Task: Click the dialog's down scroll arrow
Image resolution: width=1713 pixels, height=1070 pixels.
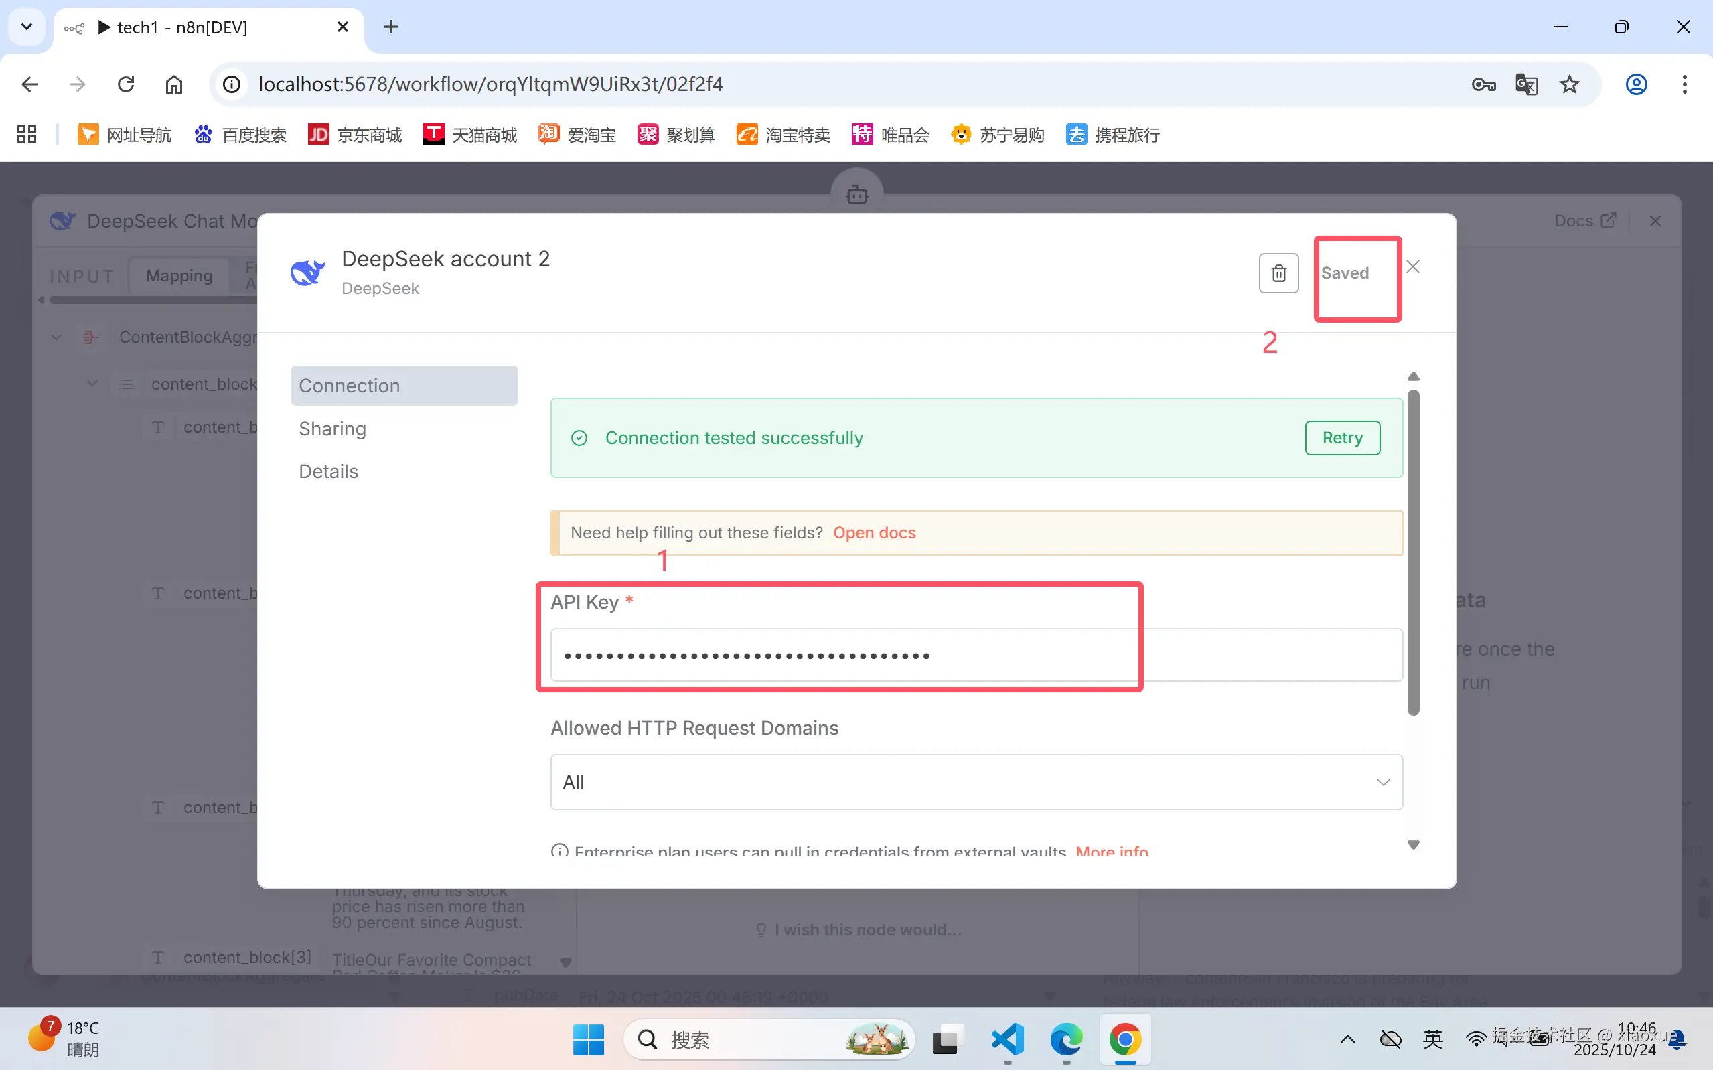Action: coord(1413,845)
